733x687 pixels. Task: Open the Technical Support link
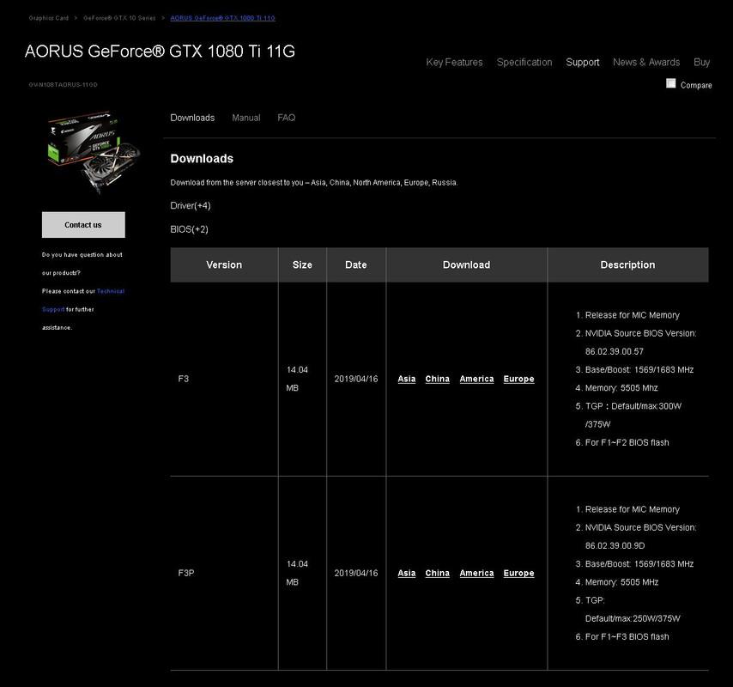[x=111, y=291]
